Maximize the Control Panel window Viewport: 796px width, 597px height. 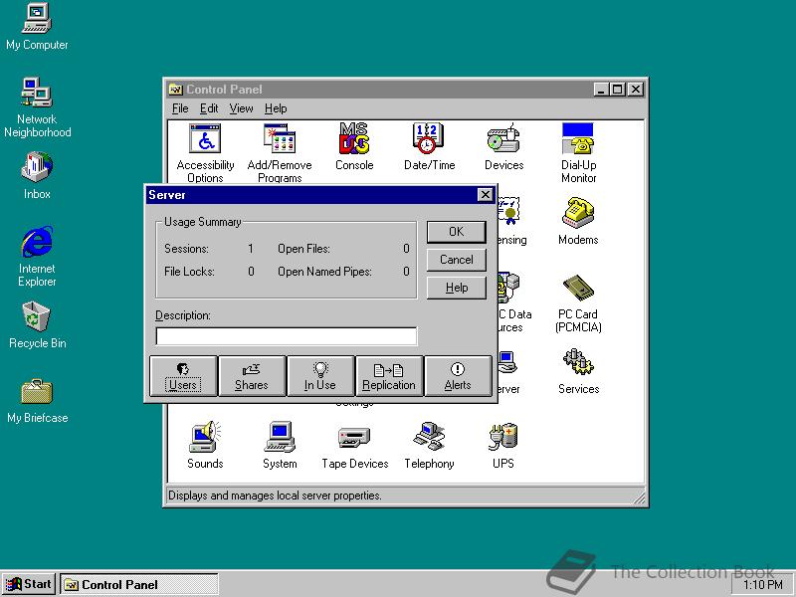click(x=617, y=90)
